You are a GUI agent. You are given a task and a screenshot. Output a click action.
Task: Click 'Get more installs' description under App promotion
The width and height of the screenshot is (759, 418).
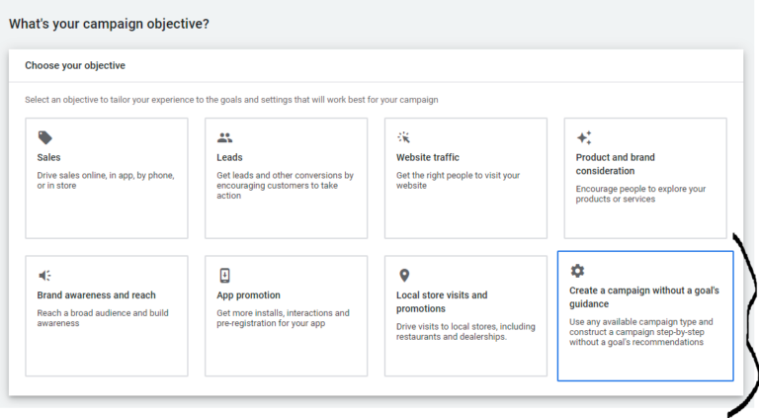click(x=283, y=318)
